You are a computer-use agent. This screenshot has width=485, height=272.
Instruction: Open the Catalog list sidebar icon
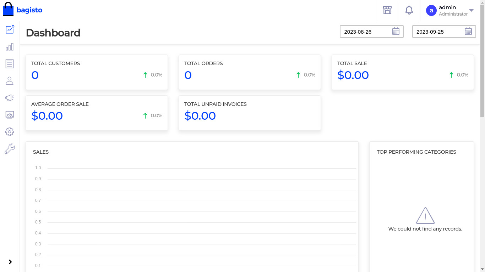pos(10,64)
